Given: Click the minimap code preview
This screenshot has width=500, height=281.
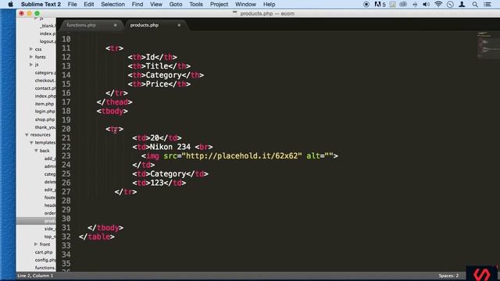Looking at the screenshot, I should coord(487,44).
